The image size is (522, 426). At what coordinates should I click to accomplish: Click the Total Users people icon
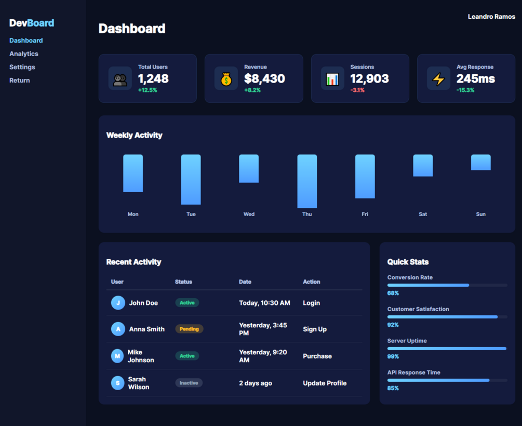[120, 78]
